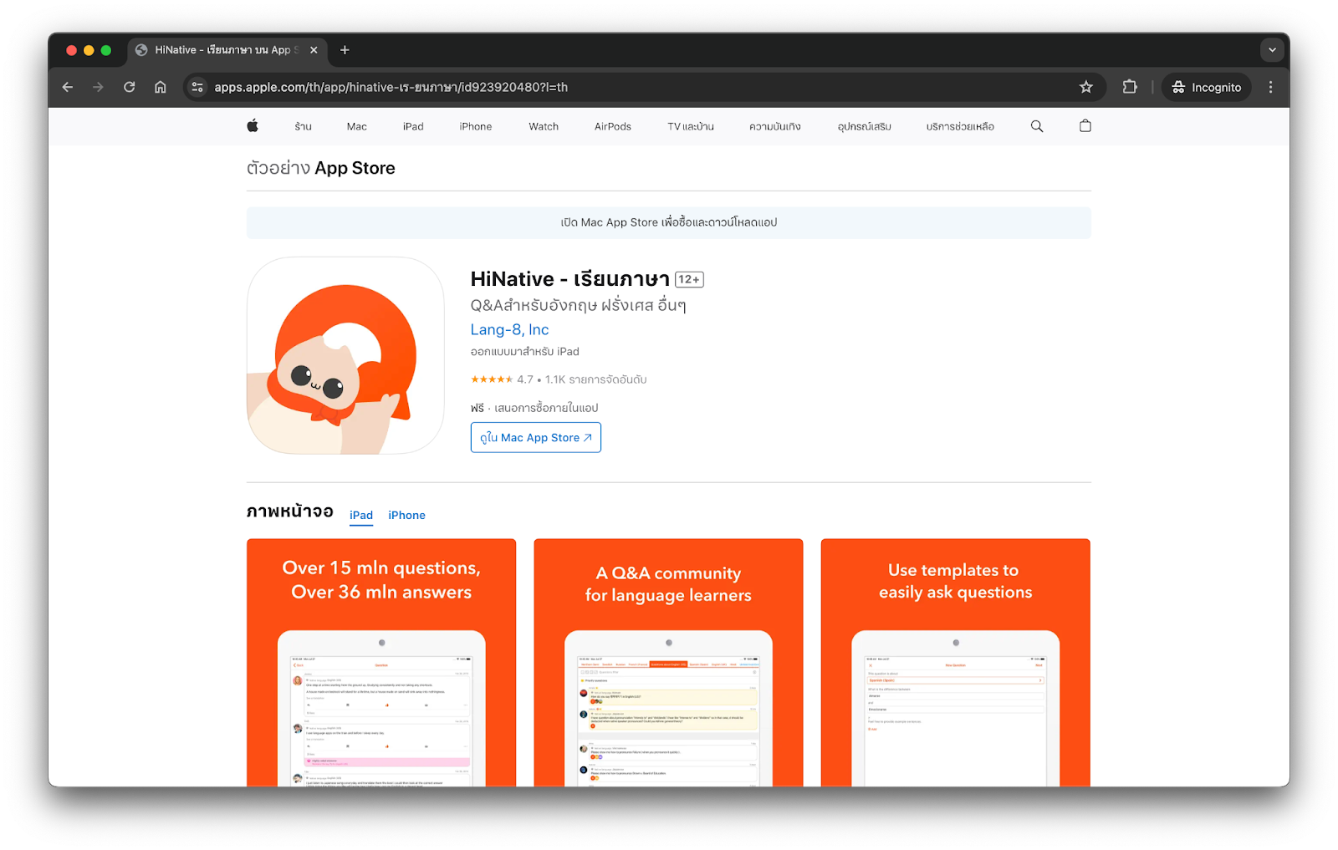Open the search magnifier icon in Apple nav
The height and width of the screenshot is (850, 1338).
(1037, 126)
